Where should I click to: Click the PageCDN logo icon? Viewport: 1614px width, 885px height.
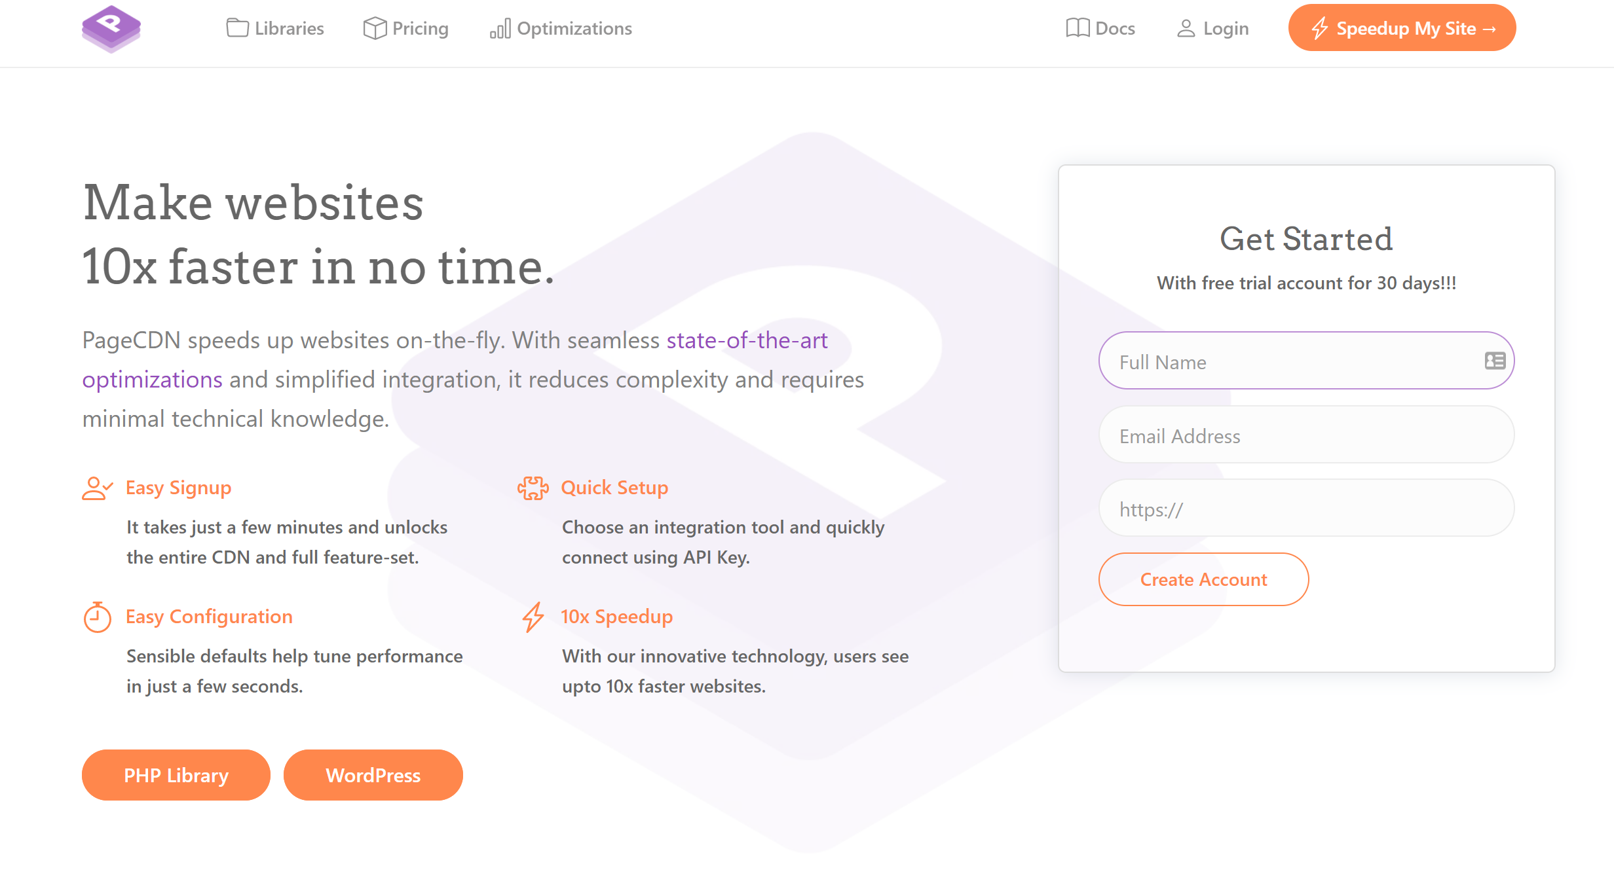(111, 29)
